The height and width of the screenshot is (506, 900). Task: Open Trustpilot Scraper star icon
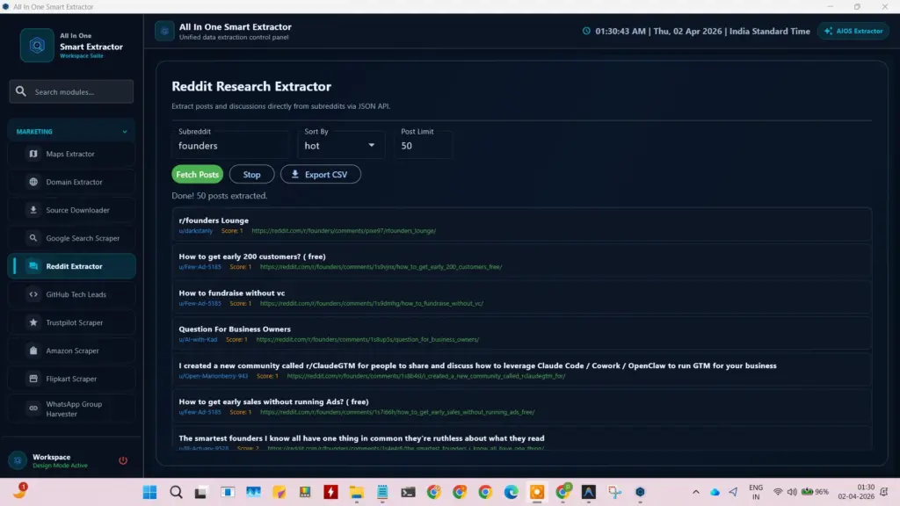pyautogui.click(x=33, y=322)
